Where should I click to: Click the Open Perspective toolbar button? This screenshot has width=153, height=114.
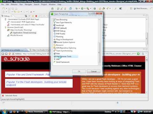pos(131,9)
